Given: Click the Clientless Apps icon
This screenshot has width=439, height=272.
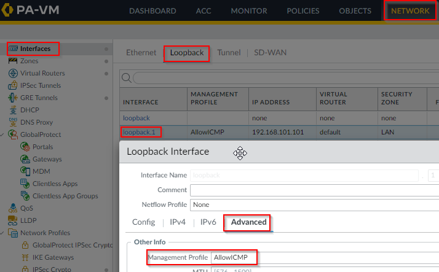Looking at the screenshot, I should [x=25, y=184].
